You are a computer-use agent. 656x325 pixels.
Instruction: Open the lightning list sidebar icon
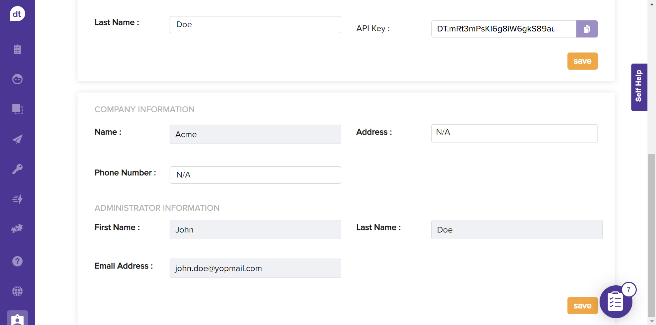point(17,199)
